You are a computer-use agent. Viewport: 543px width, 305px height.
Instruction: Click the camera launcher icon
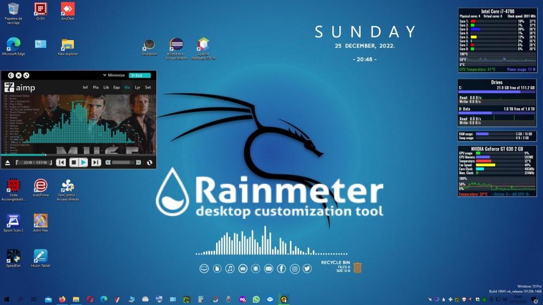[243, 268]
